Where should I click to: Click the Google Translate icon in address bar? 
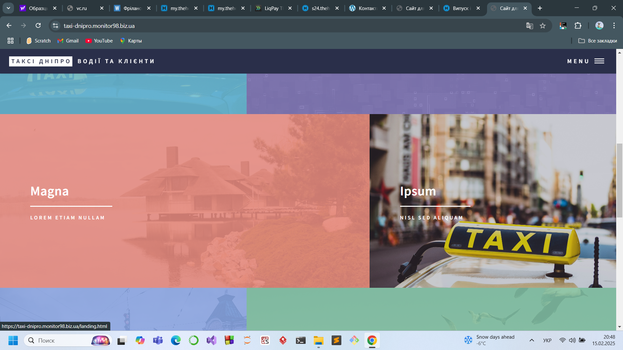click(x=530, y=26)
